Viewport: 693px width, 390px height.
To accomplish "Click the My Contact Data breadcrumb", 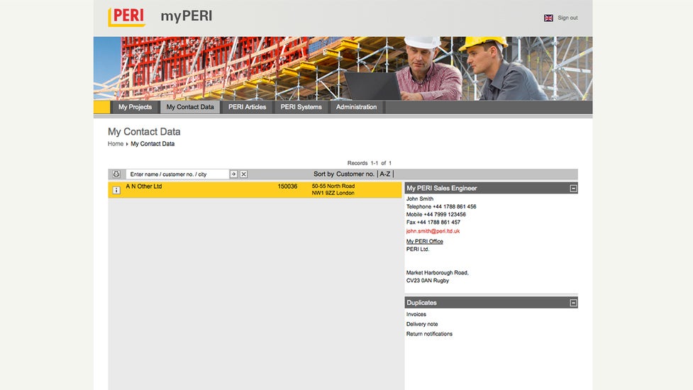I will [x=153, y=144].
